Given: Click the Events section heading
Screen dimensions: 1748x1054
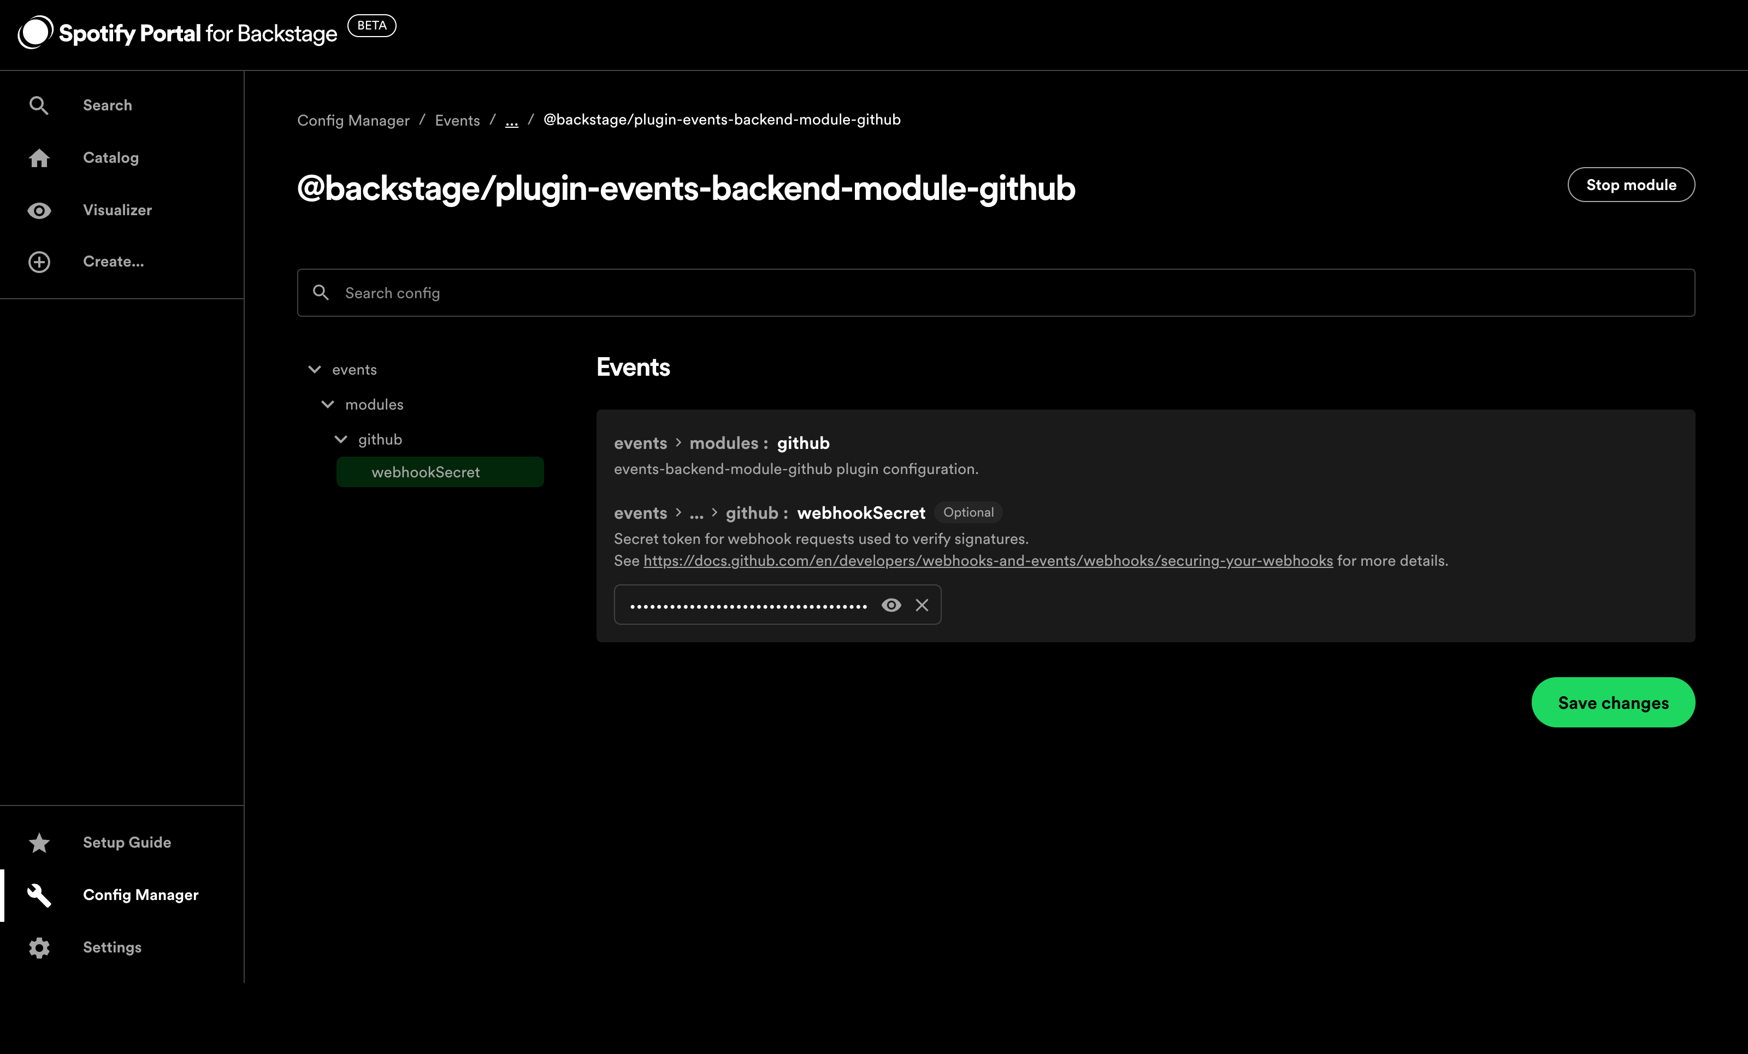Looking at the screenshot, I should pyautogui.click(x=633, y=366).
